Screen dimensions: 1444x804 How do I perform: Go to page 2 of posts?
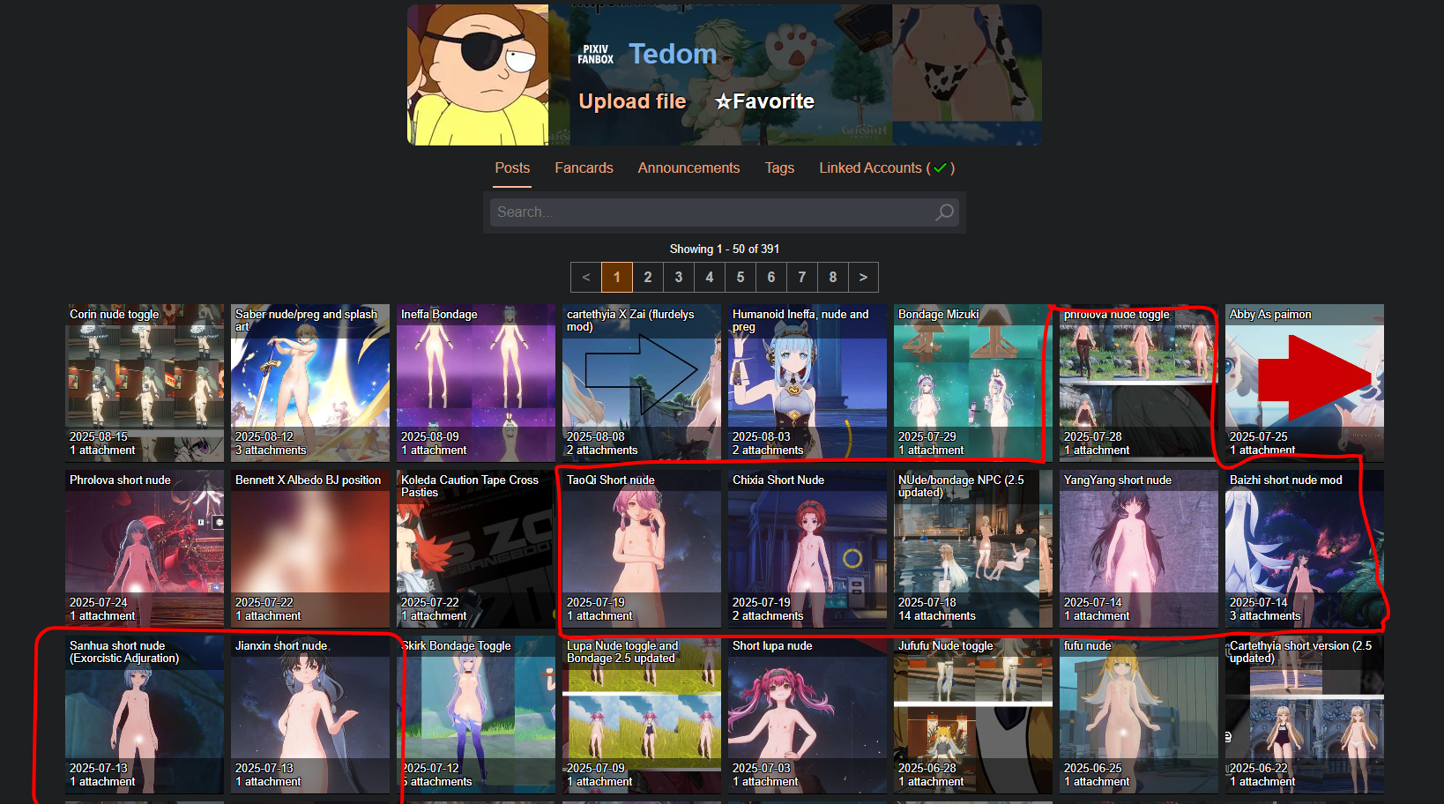tap(648, 278)
